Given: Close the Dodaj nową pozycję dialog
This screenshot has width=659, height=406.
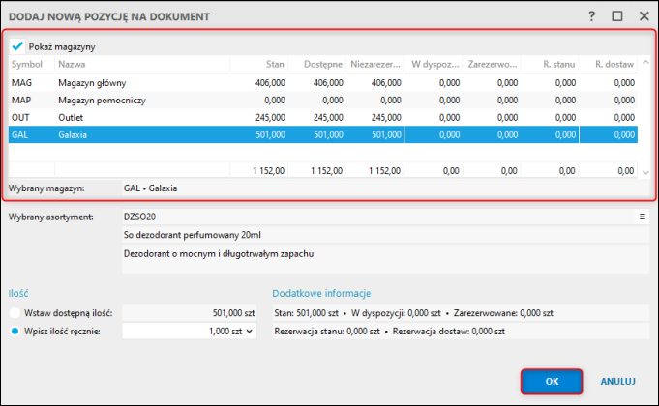Looking at the screenshot, I should click(644, 16).
